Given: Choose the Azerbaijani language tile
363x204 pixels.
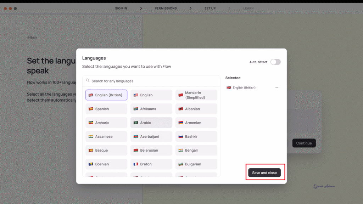Looking at the screenshot, I should (x=151, y=136).
